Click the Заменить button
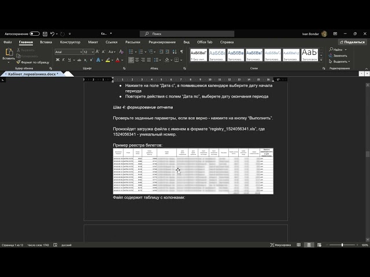This screenshot has width=370, height=277. pyautogui.click(x=338, y=55)
